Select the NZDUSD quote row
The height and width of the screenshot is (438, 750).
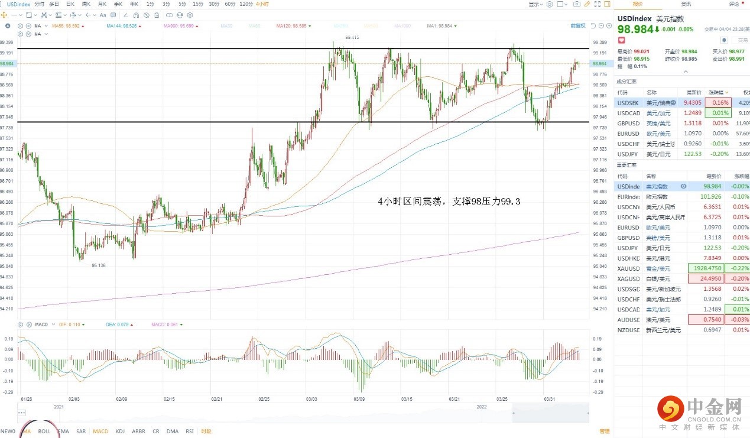[682, 330]
